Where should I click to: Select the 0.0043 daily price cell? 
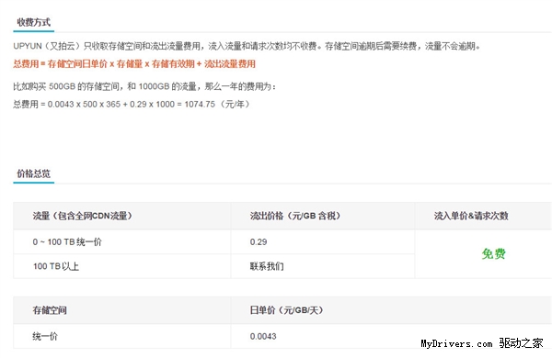tap(263, 337)
